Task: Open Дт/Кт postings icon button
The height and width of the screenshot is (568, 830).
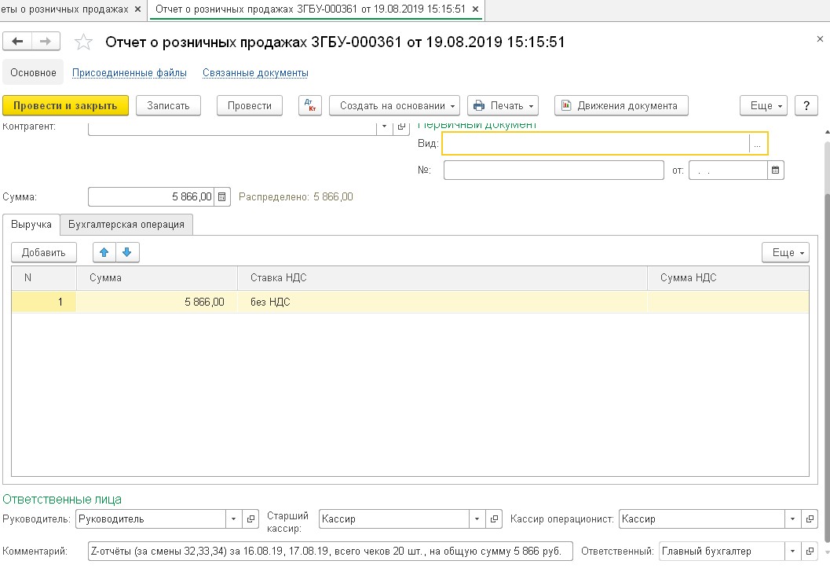Action: pos(310,105)
